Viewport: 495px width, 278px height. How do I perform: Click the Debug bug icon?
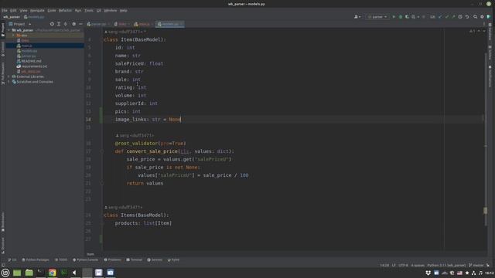coord(401,17)
